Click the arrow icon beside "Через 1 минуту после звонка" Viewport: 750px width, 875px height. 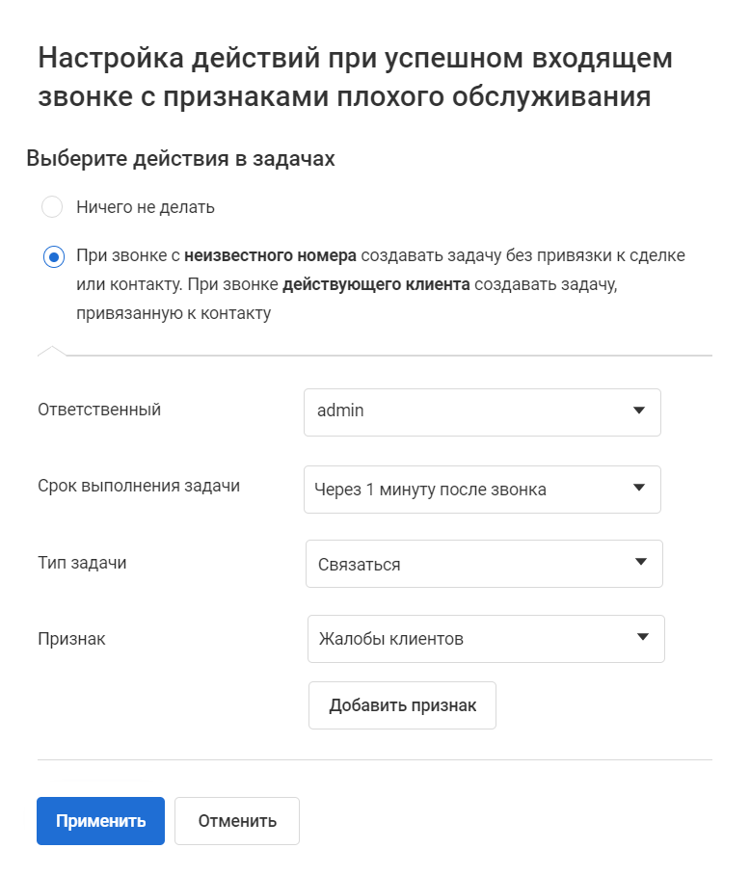638,489
